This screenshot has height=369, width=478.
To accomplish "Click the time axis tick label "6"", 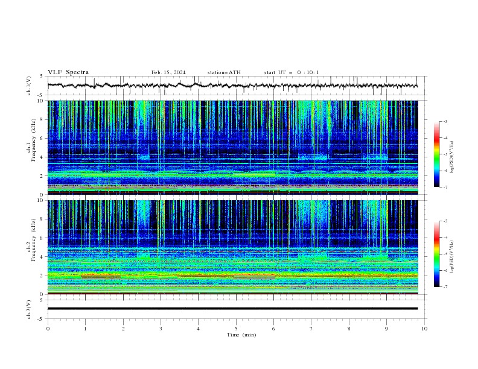I will (x=274, y=329).
